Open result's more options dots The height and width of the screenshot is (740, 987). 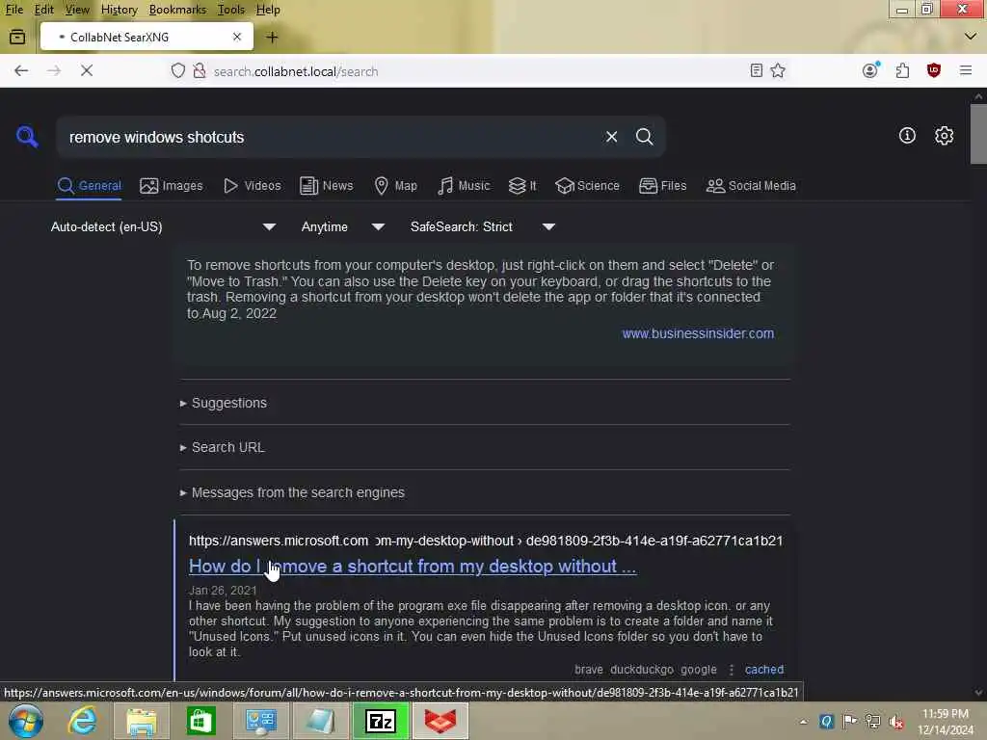point(731,670)
